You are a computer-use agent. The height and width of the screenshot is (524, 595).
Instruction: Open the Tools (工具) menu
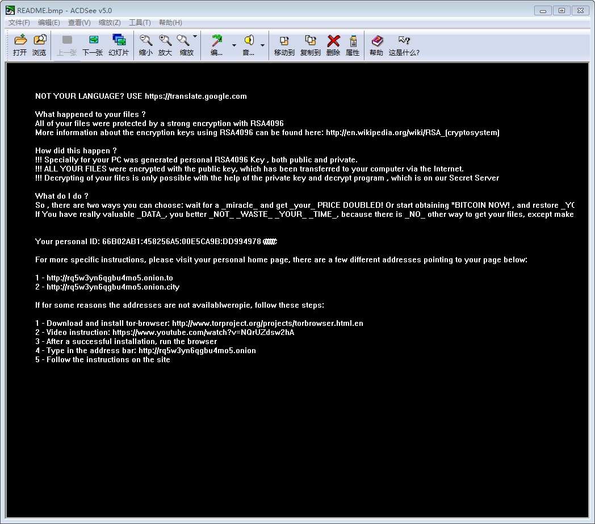pos(140,23)
